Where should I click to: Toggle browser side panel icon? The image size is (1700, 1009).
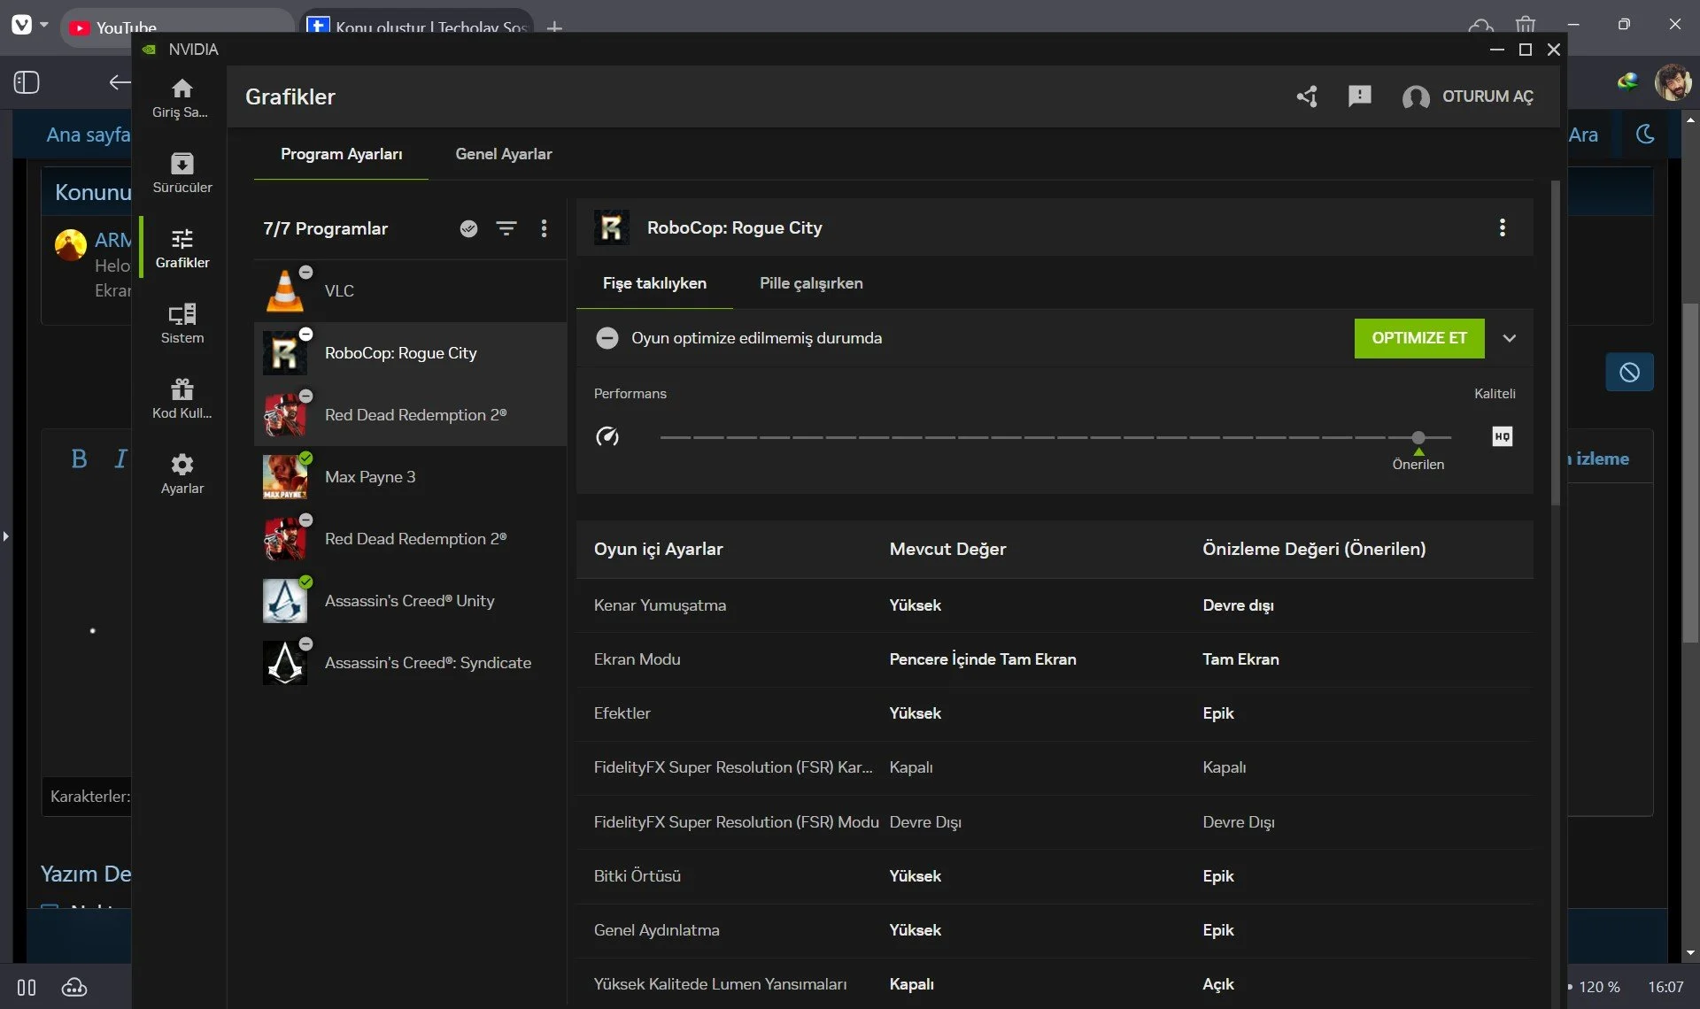pos(27,82)
